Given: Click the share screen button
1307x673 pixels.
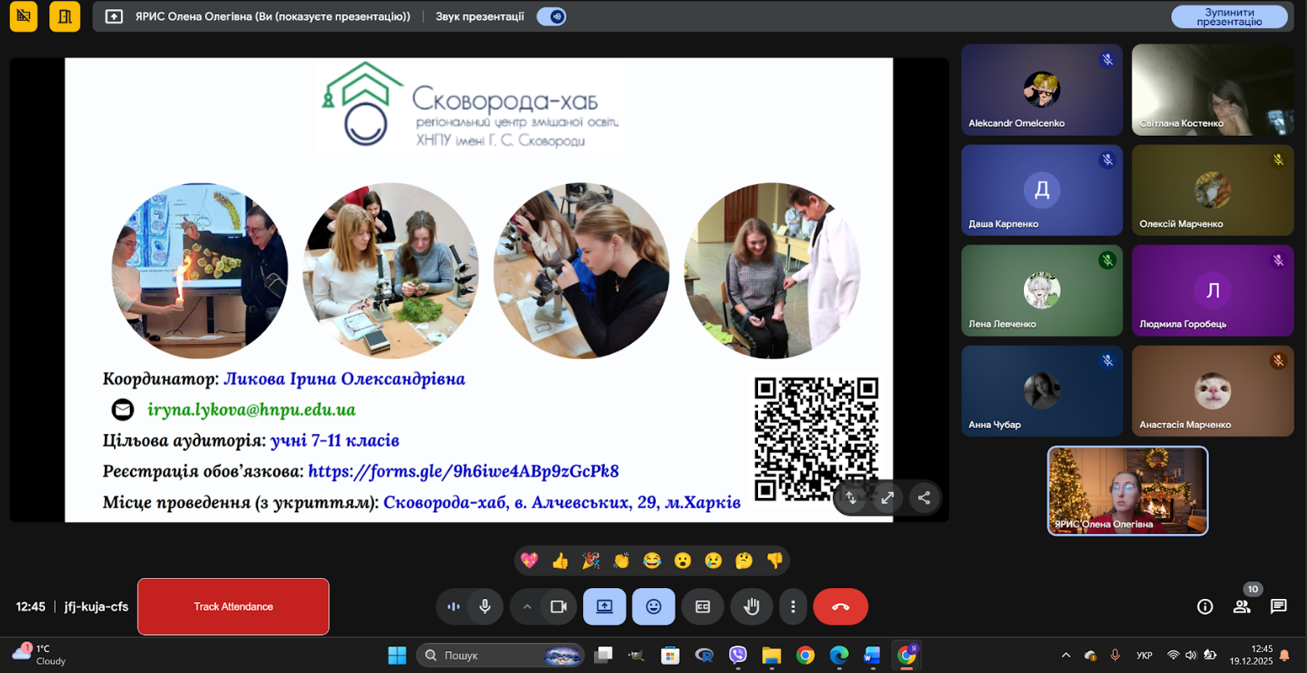Looking at the screenshot, I should click(x=604, y=606).
